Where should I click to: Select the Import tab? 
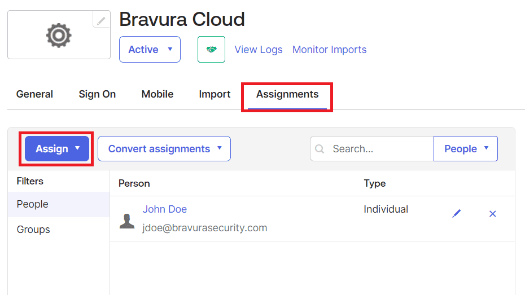click(x=215, y=94)
